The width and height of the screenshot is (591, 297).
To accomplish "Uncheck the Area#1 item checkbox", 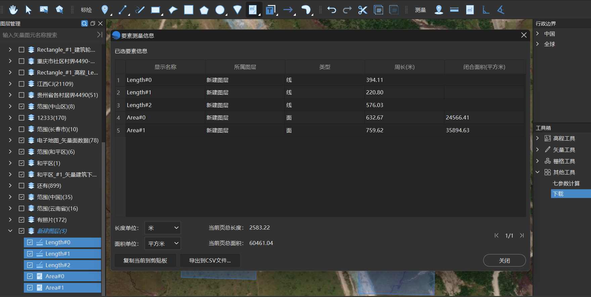I will click(30, 288).
